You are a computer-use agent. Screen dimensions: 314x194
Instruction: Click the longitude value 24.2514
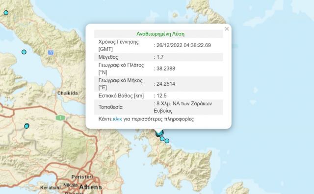pos(166,84)
